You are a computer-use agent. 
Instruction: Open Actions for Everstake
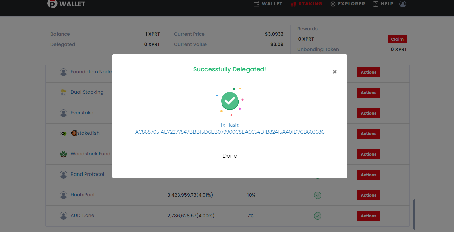369,113
